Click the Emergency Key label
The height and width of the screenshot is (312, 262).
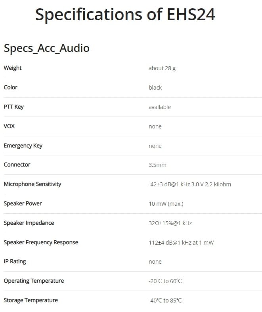pyautogui.click(x=23, y=145)
